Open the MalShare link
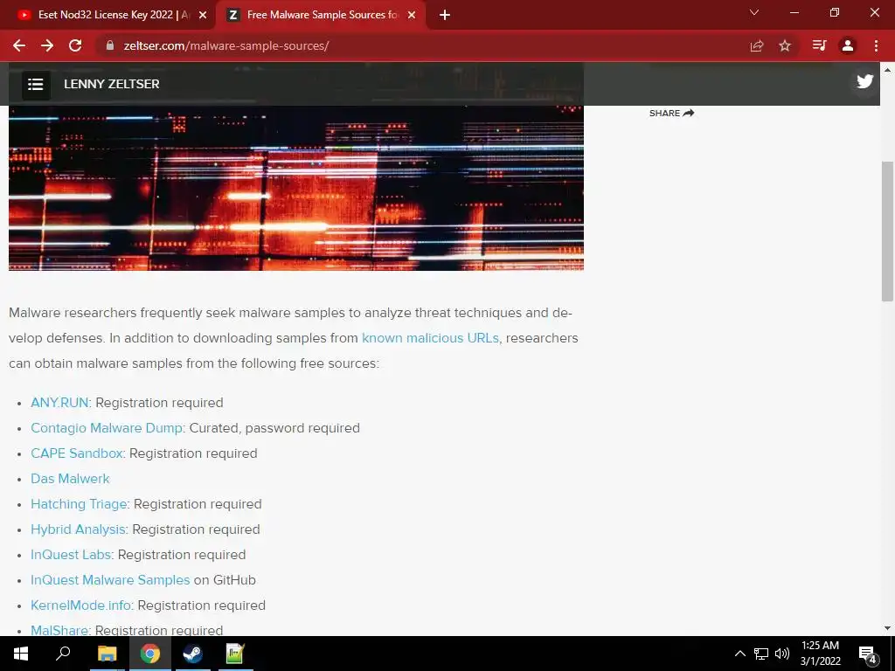Image resolution: width=895 pixels, height=671 pixels. coord(59,630)
